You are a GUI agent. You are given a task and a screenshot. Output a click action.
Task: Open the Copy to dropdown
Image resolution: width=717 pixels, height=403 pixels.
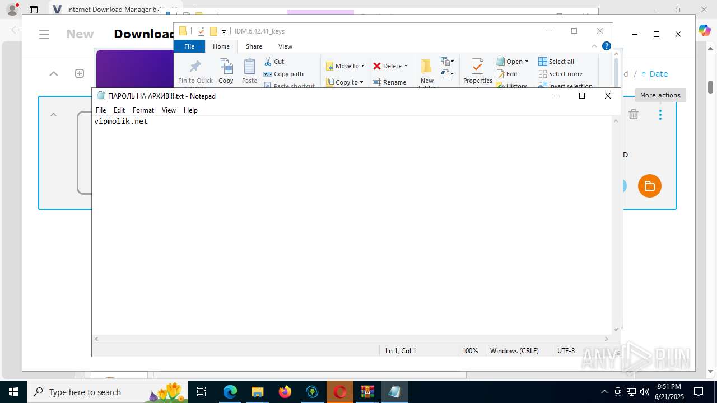coord(345,82)
